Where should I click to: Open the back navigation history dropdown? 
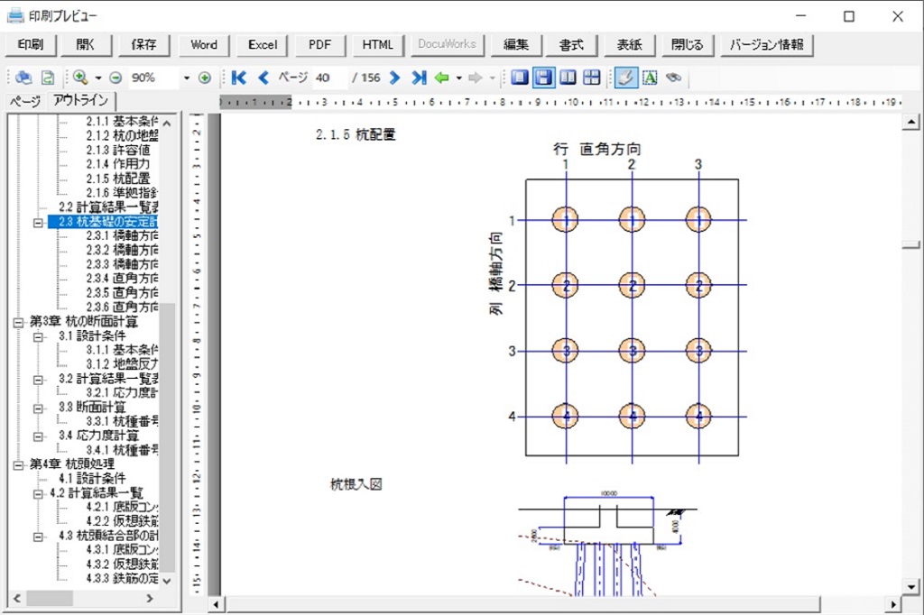click(459, 78)
